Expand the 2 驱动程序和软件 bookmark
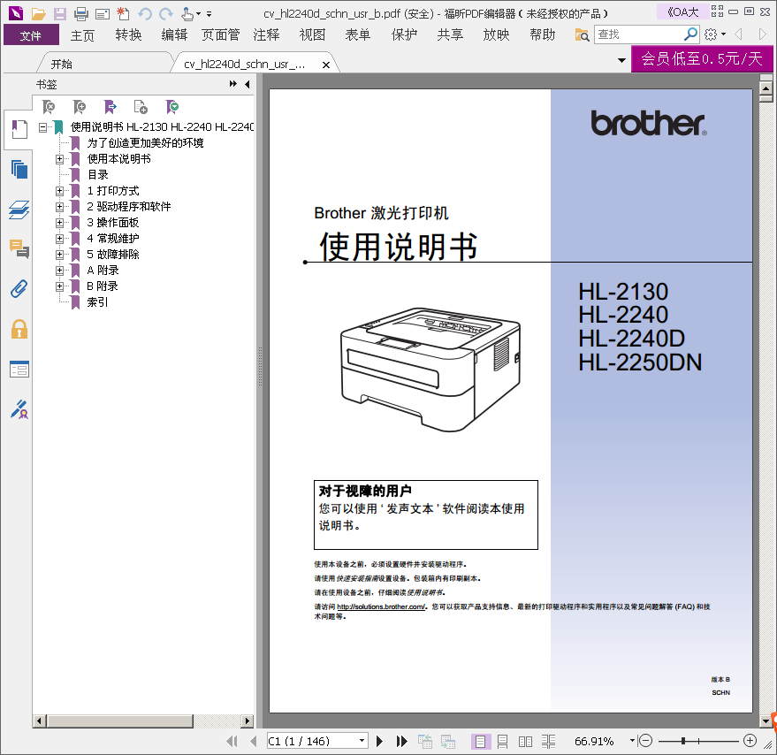Image resolution: width=777 pixels, height=755 pixels. 59,207
